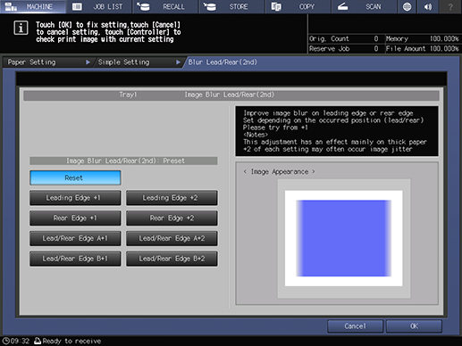Image resolution: width=462 pixels, height=346 pixels.
Task: Select Lead/Rear Edge B+1 preset
Action: tap(75, 259)
